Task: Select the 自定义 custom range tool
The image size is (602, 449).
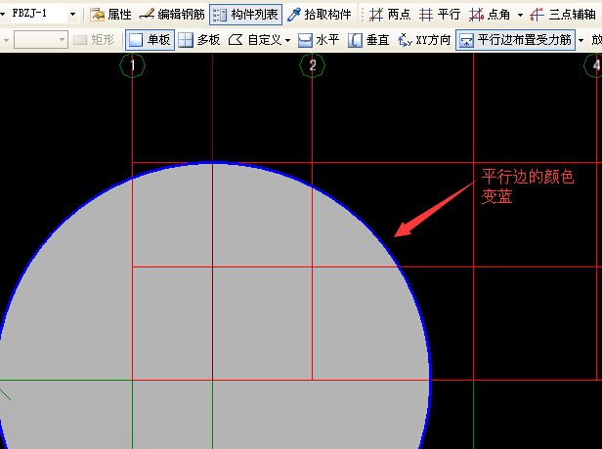Action: pos(255,39)
